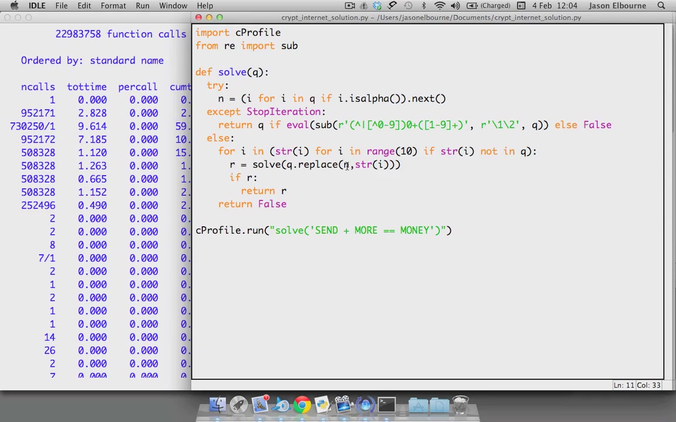Open the Run menu

tap(143, 6)
